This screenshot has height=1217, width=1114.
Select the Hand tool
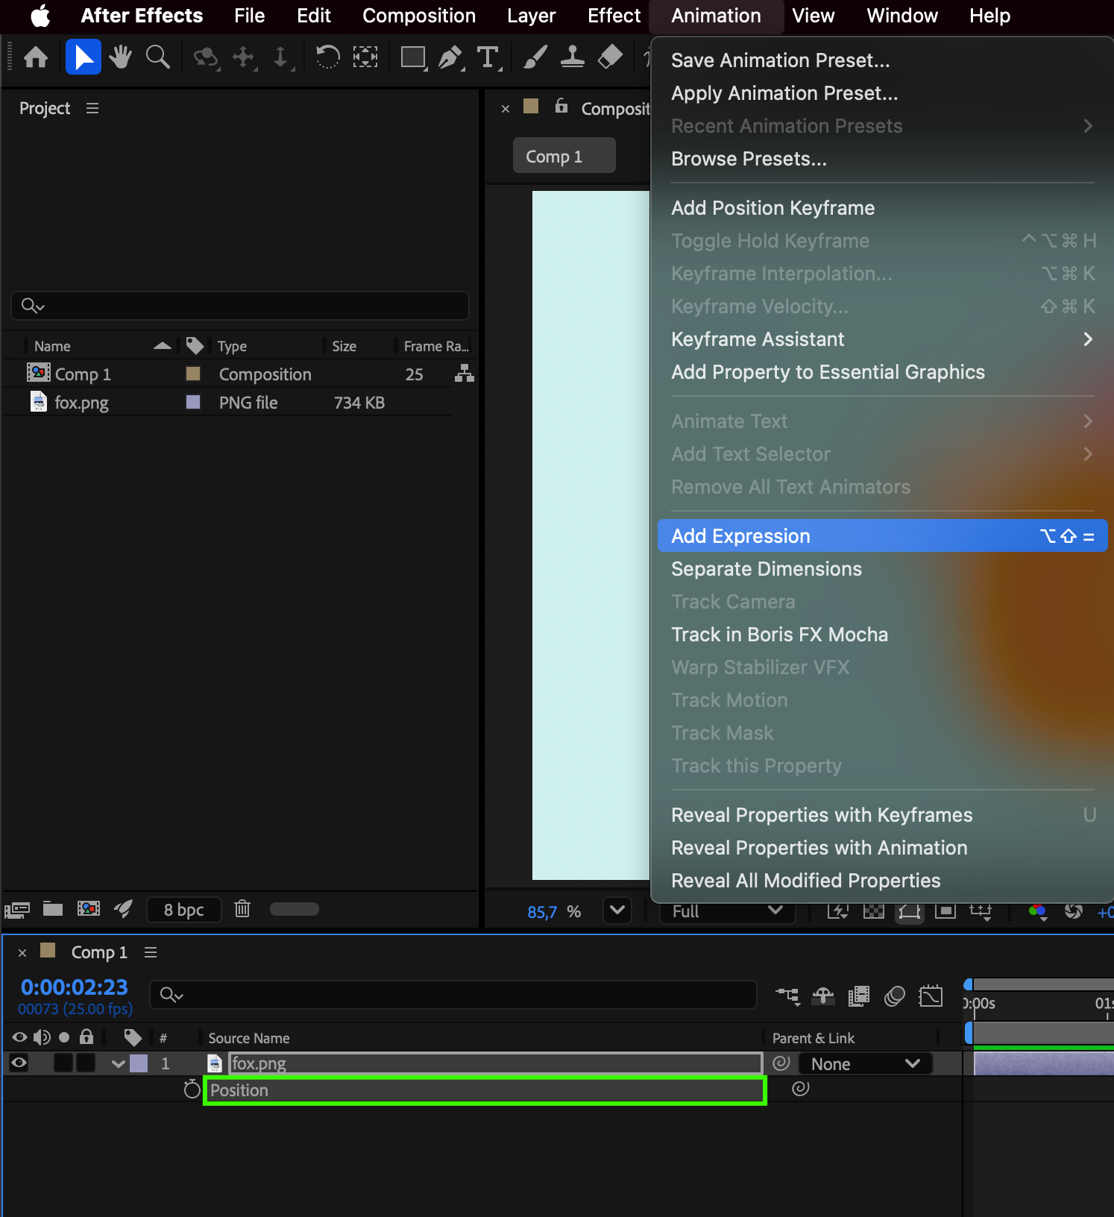120,57
